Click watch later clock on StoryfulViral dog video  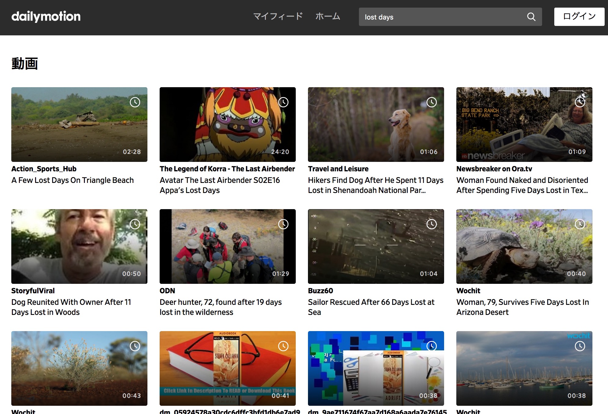pyautogui.click(x=135, y=224)
